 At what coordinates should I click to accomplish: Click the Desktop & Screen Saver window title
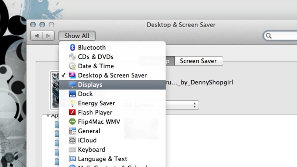pos(181,25)
